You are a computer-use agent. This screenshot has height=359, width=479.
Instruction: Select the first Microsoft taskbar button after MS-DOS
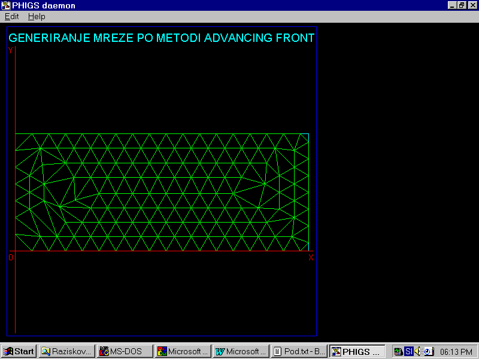[183, 351]
